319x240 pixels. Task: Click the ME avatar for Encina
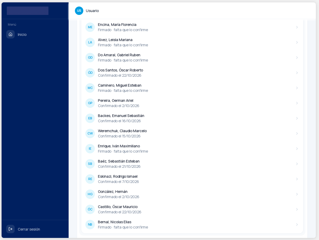tap(90, 27)
